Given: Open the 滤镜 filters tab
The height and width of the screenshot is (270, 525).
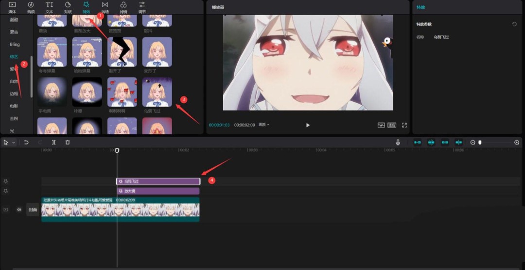Looking at the screenshot, I should pos(123,7).
